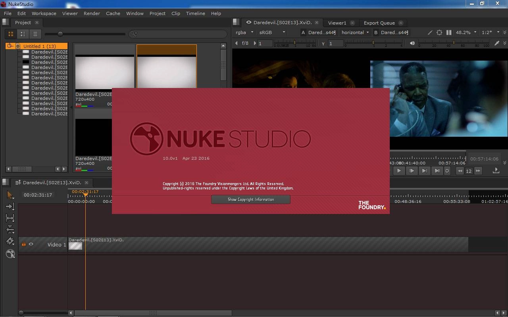The height and width of the screenshot is (317, 508).
Task: Close the Export Queue tab
Action: (x=401, y=23)
